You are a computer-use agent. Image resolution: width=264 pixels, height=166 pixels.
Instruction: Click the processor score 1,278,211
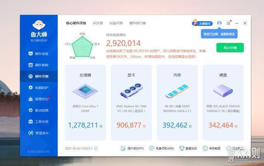(83, 125)
